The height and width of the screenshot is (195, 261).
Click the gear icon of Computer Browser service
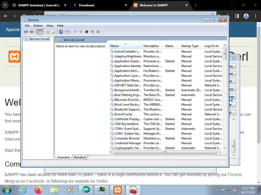click(x=112, y=138)
